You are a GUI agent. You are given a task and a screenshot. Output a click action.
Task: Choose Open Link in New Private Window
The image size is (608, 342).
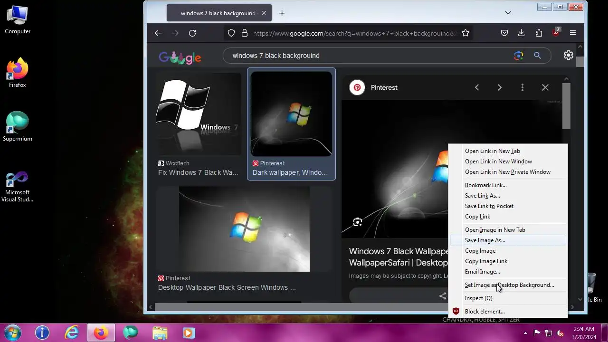pyautogui.click(x=508, y=172)
